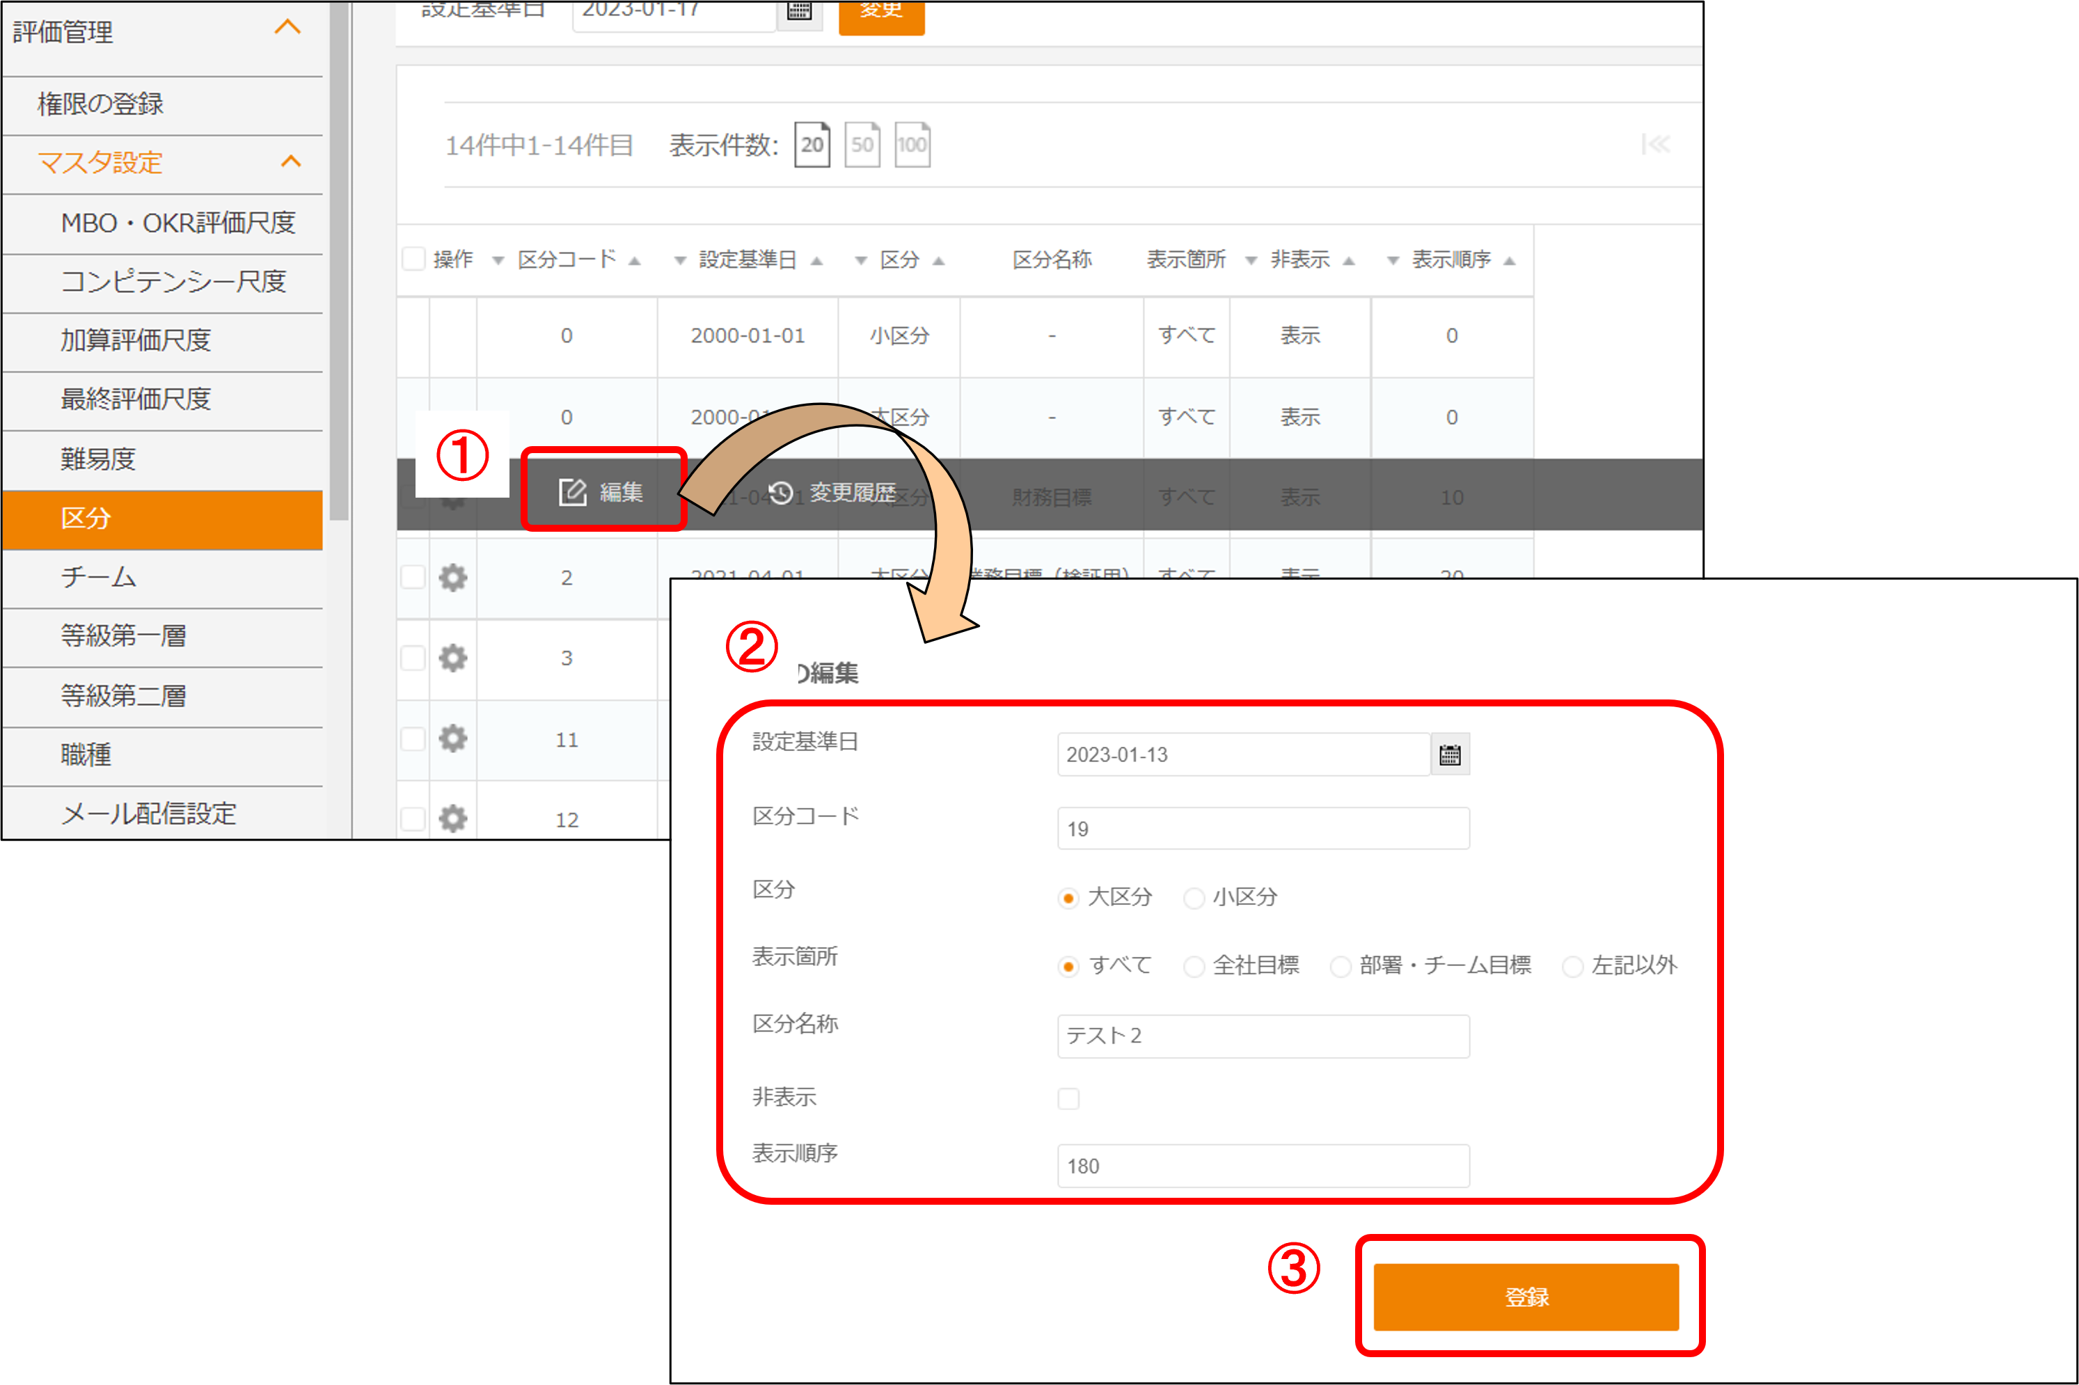This screenshot has width=2079, height=1385.
Task: Click the 変更履歴 history icon
Action: (781, 493)
